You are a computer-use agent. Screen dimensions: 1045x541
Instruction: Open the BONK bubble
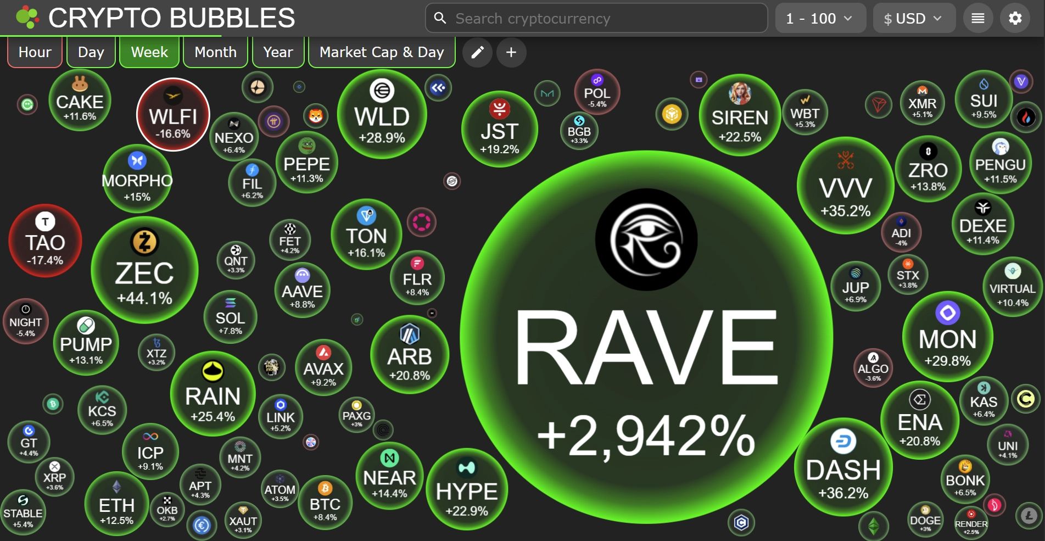tap(965, 478)
